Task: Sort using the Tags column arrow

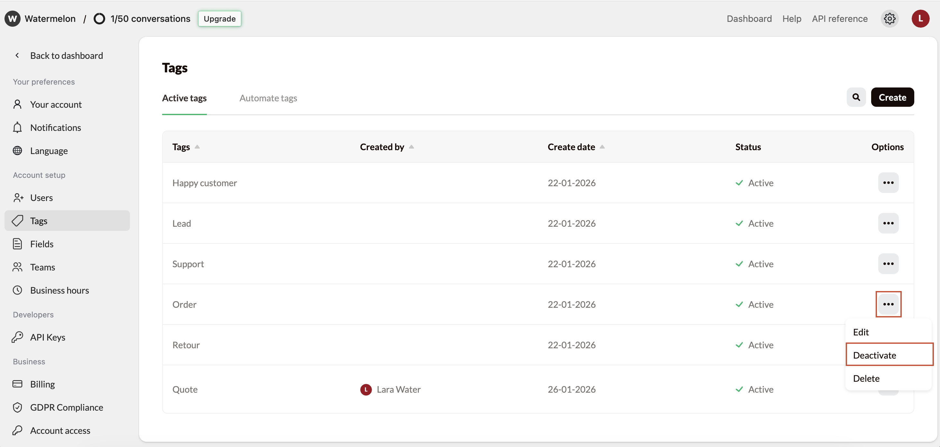Action: (x=197, y=147)
